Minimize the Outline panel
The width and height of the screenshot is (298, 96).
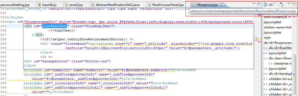click(289, 4)
